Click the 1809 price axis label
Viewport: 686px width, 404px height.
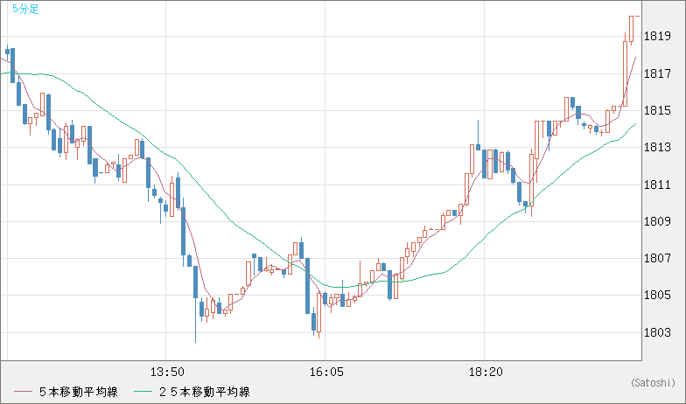658,221
